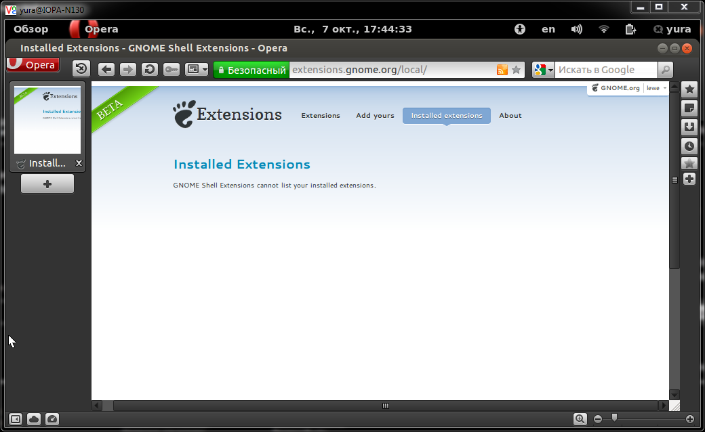Add a panel with sidebar plus icon

click(689, 179)
